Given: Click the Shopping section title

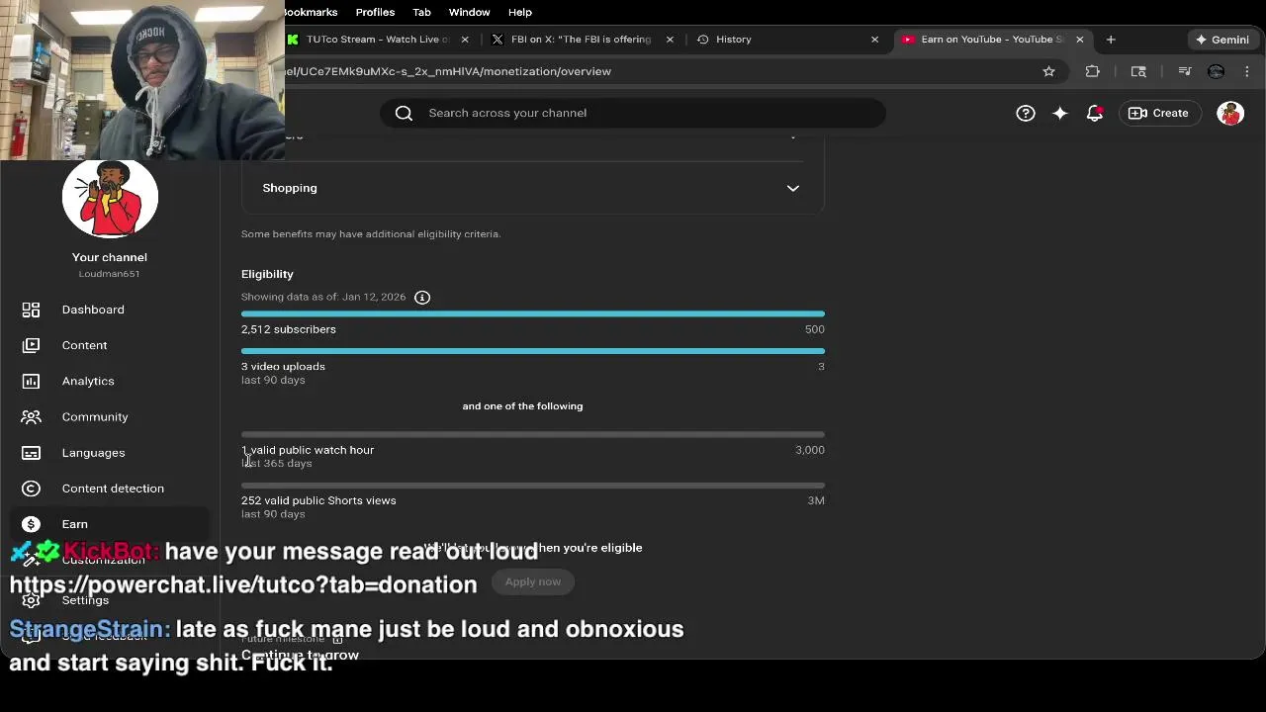Looking at the screenshot, I should [x=290, y=188].
